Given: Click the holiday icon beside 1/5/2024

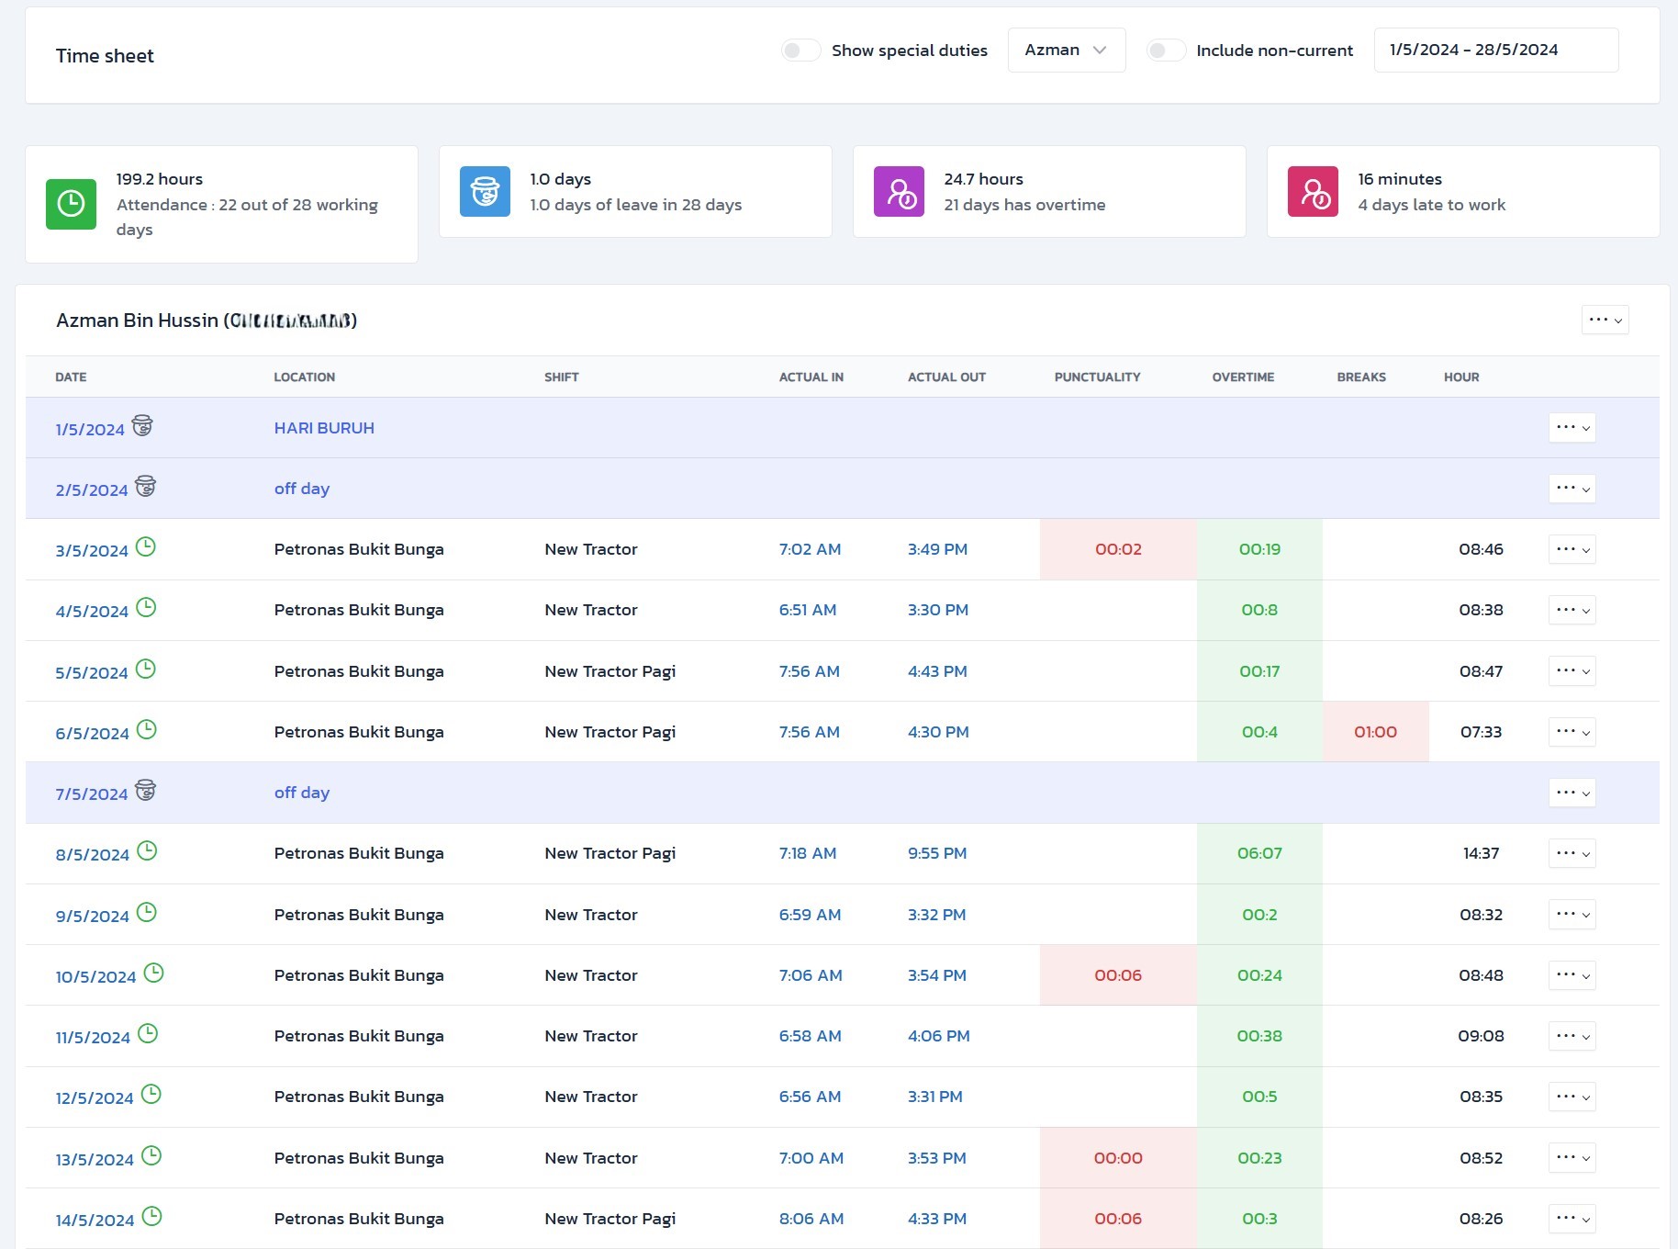Looking at the screenshot, I should coord(142,426).
